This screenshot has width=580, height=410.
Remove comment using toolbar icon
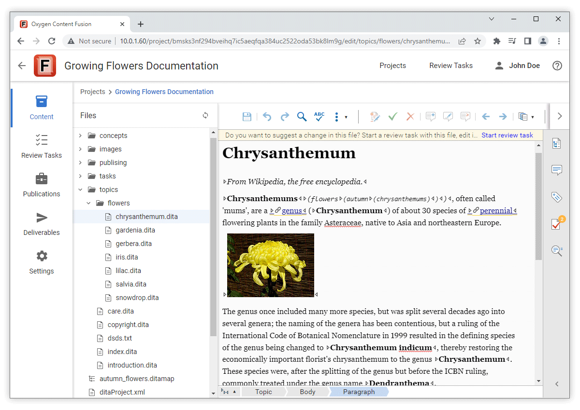(x=465, y=116)
